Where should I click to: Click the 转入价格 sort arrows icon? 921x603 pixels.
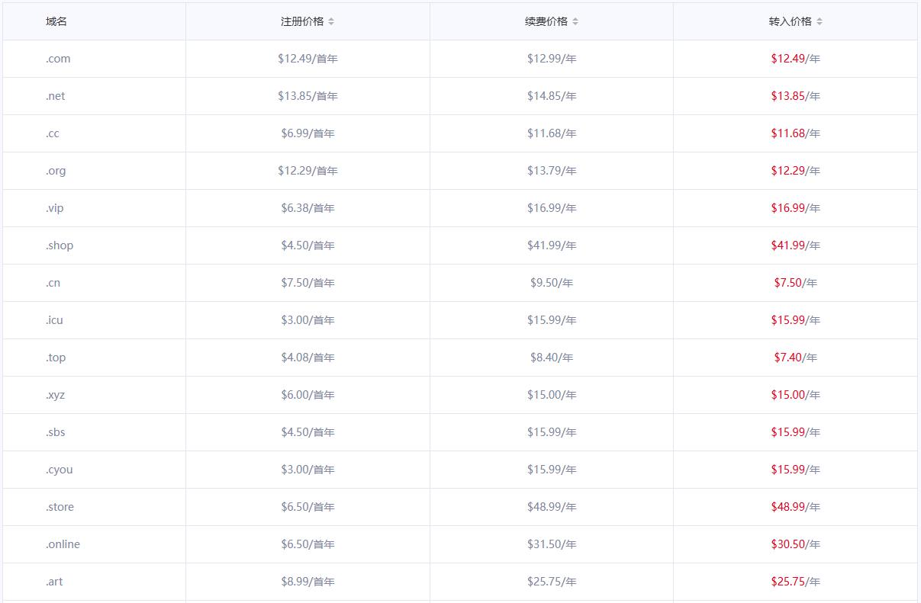point(820,21)
